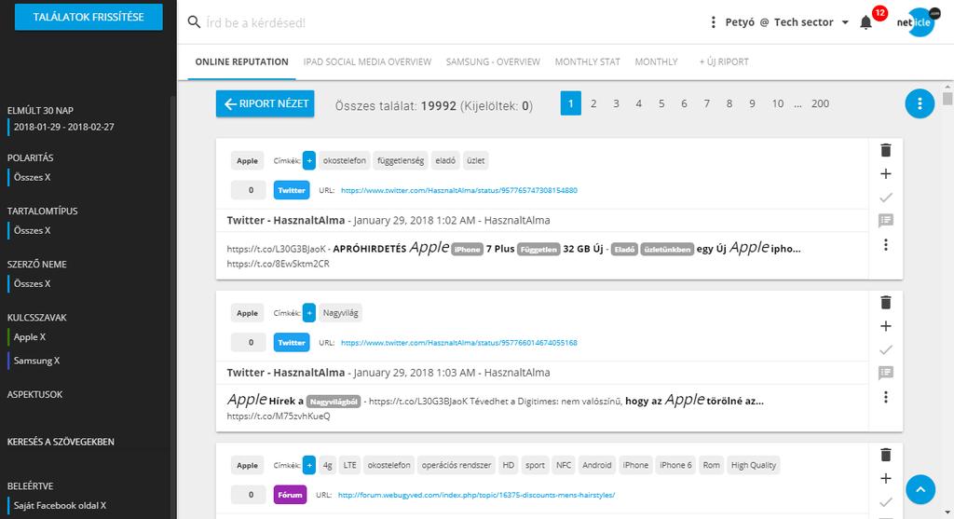Open Keresés a szövegekben sidebar section
This screenshot has height=519, width=954.
click(x=61, y=442)
